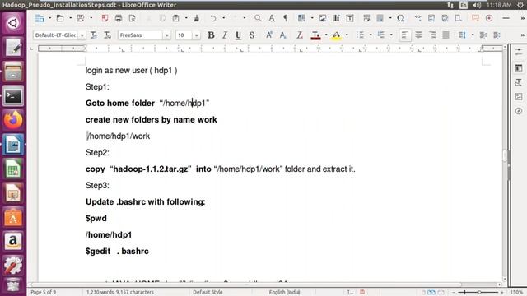Align text left
The width and height of the screenshot is (527, 296).
tap(404, 35)
